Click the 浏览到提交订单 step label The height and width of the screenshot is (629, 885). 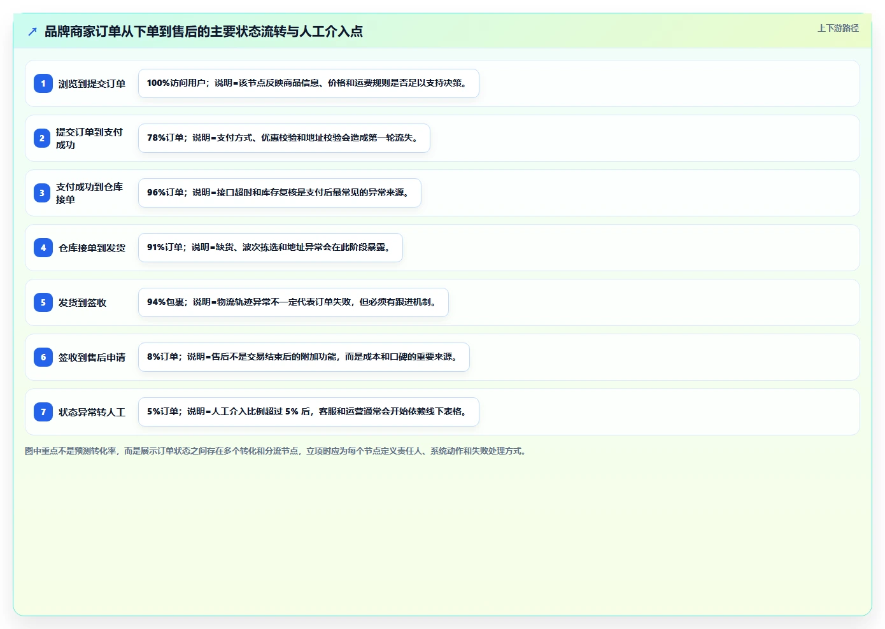[x=92, y=83]
